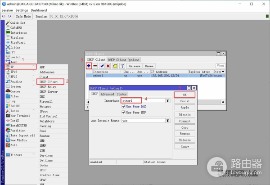Screen dimensions: 270x185
Task: Toggle Safe Mode button
Action: [23, 16]
